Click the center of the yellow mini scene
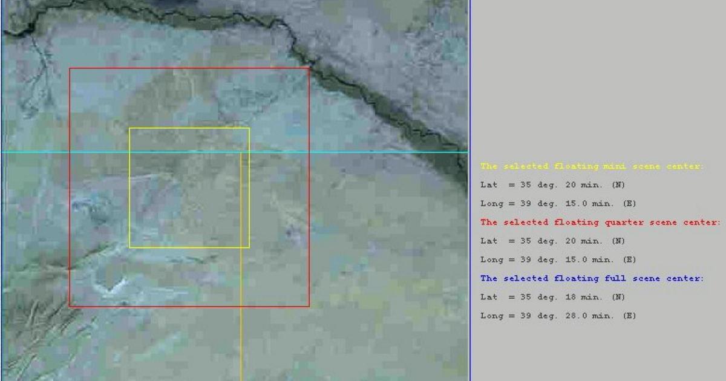This screenshot has width=726, height=381. point(188,187)
